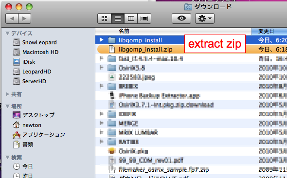This screenshot has height=180, width=287.
Task: Zoom the window with green button
Action: 29,7
